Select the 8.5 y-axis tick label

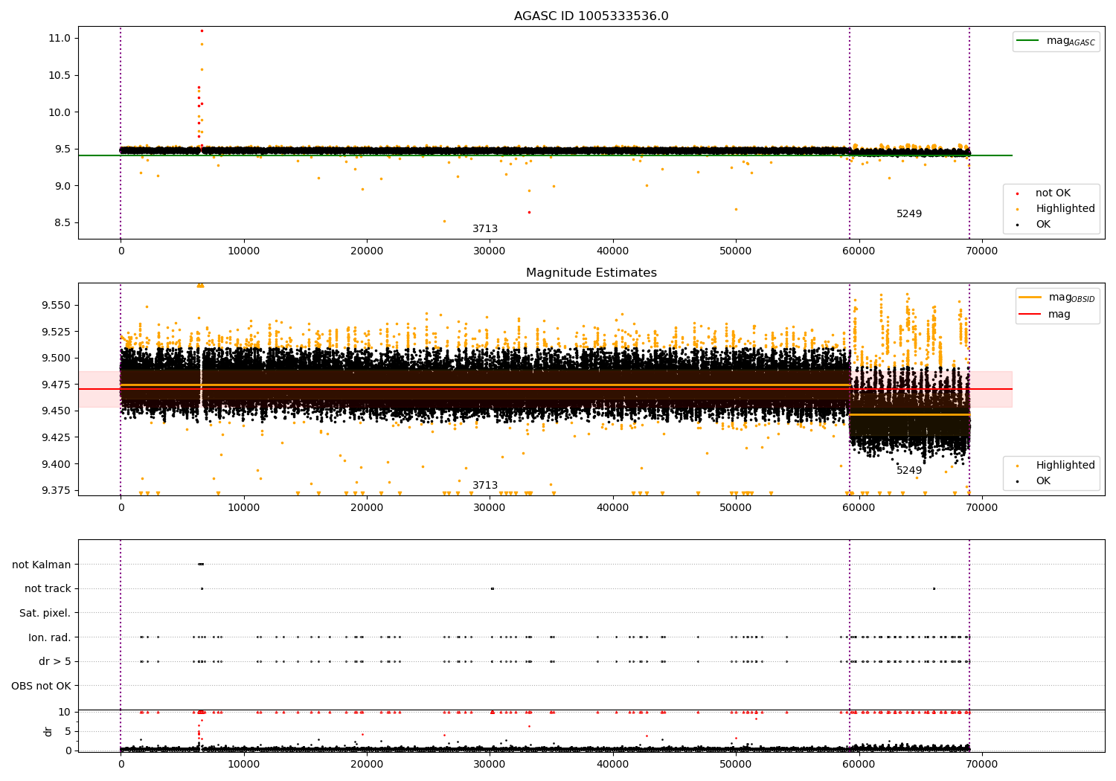click(x=61, y=222)
